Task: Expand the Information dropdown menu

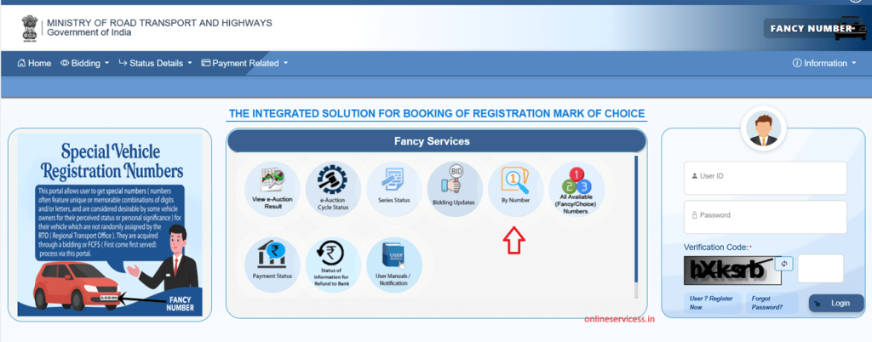Action: coord(824,63)
